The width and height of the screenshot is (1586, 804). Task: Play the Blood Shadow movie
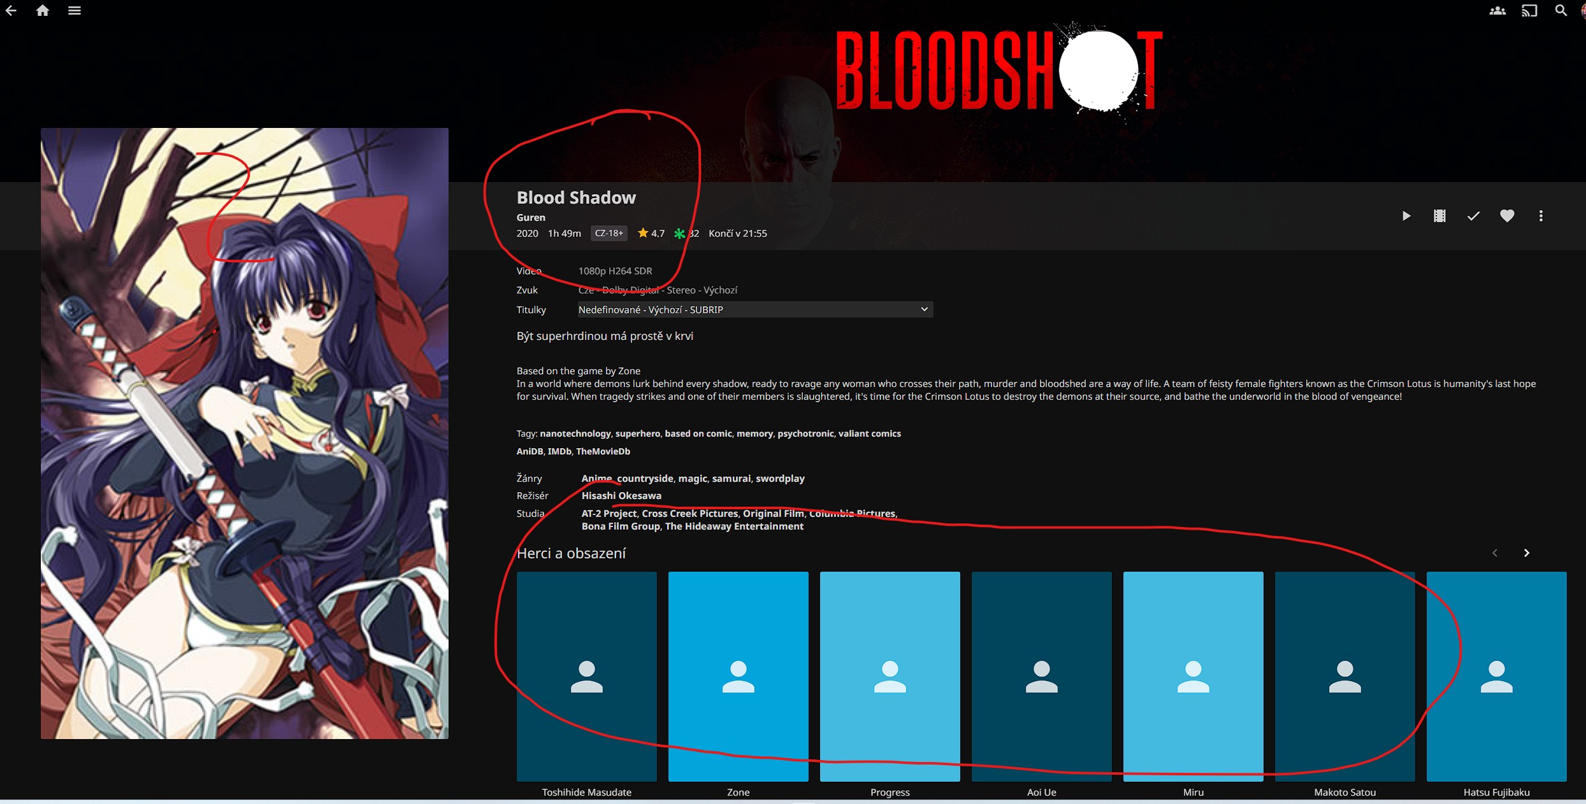(1406, 216)
